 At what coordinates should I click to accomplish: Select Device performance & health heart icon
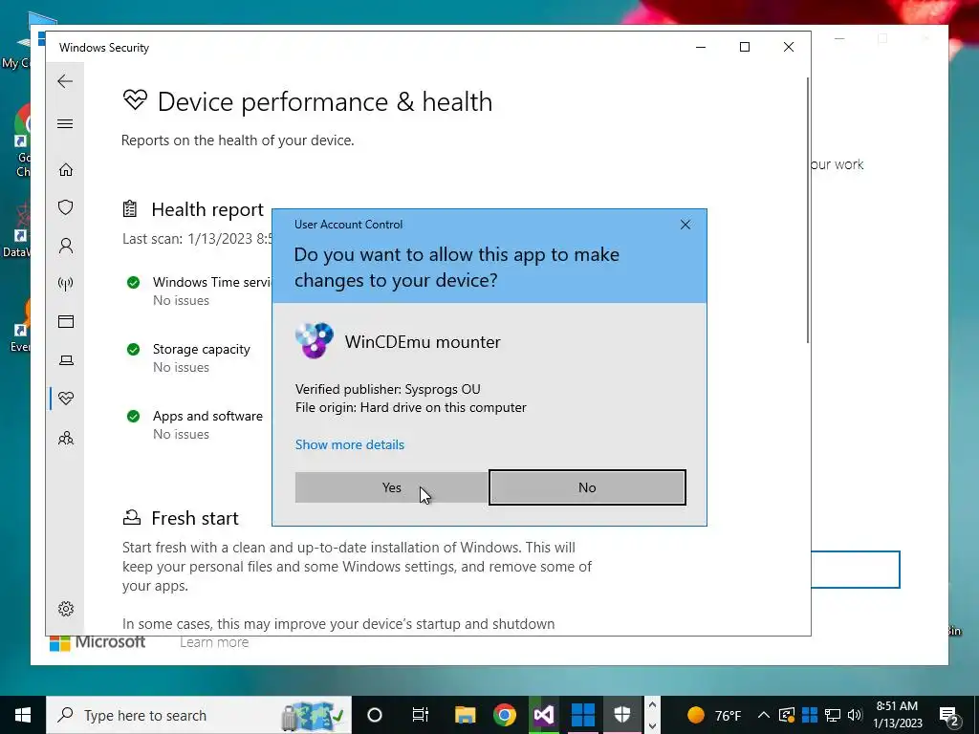(66, 399)
